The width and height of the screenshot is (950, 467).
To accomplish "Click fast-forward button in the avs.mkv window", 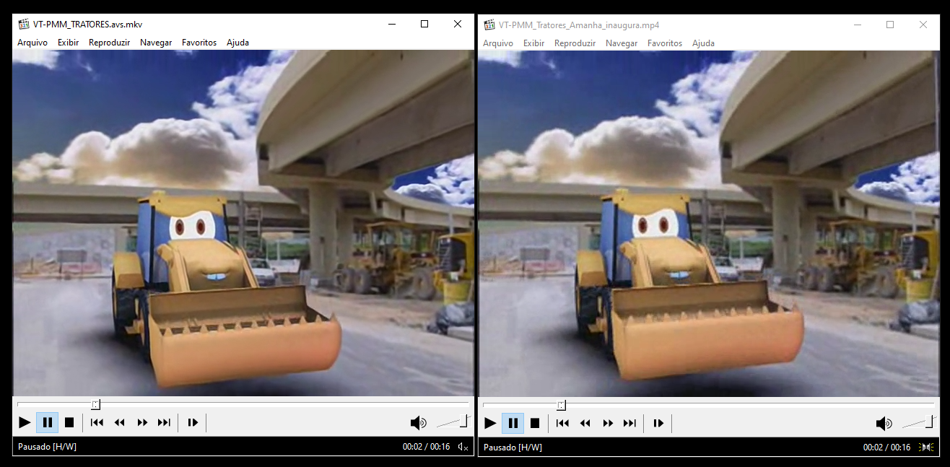I will point(142,422).
